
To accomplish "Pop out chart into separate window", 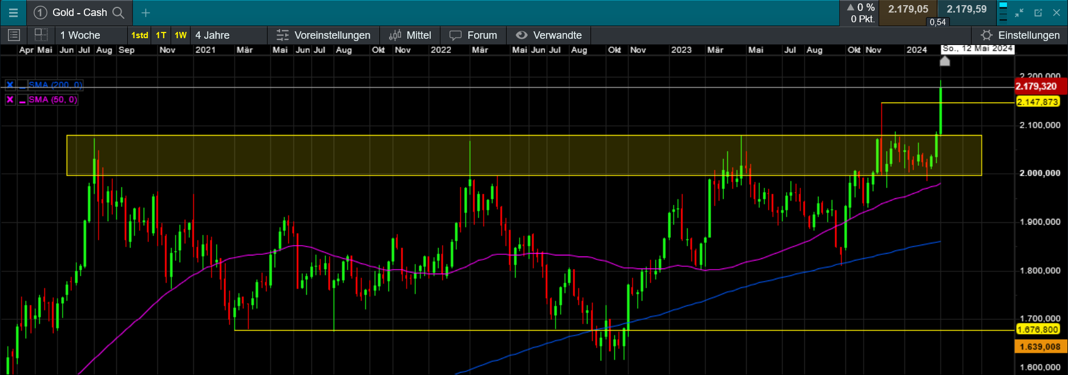I will point(1038,13).
